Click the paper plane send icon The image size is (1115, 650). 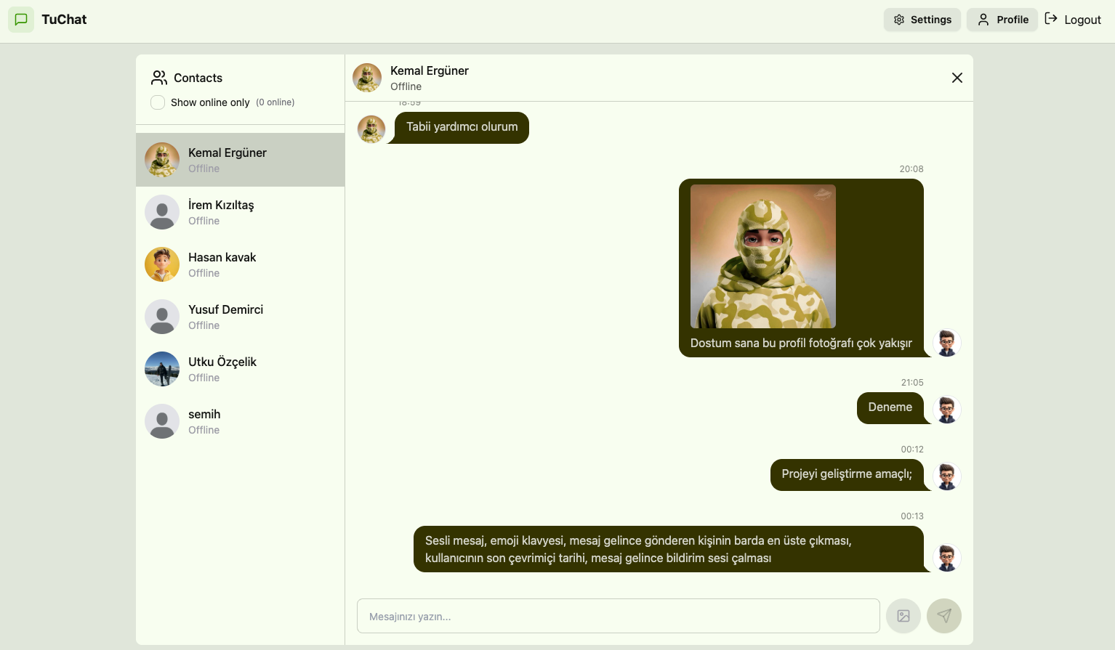tap(944, 615)
